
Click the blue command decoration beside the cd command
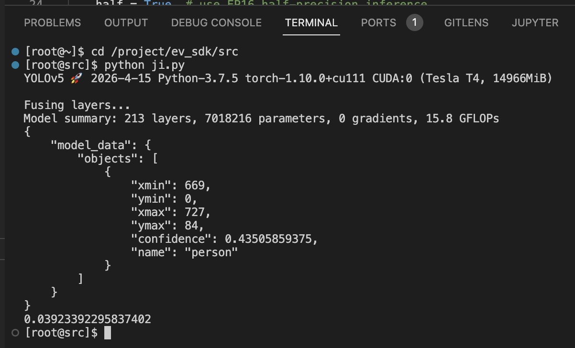click(15, 51)
